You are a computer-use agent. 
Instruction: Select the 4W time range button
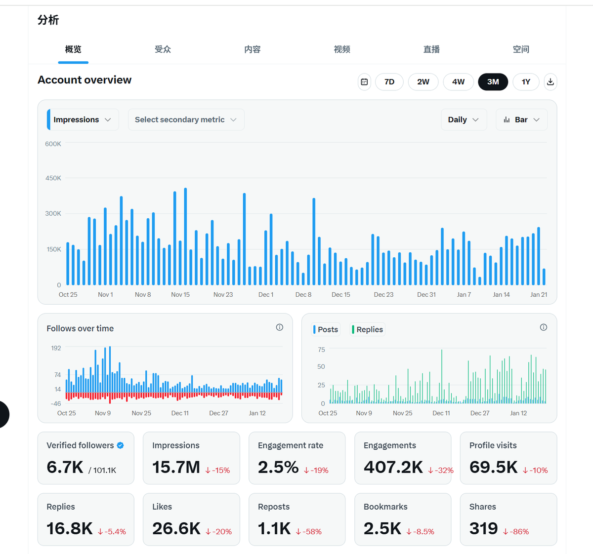coord(458,82)
